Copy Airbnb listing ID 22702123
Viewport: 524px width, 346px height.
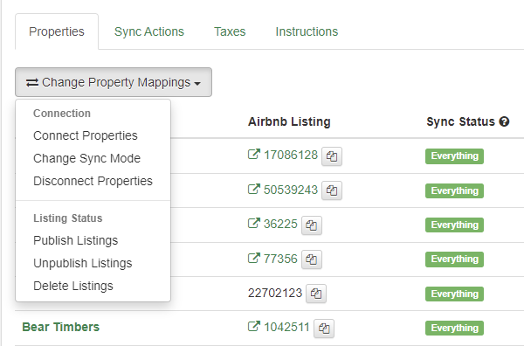click(x=316, y=294)
